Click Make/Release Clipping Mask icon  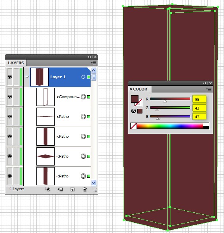tap(48, 189)
